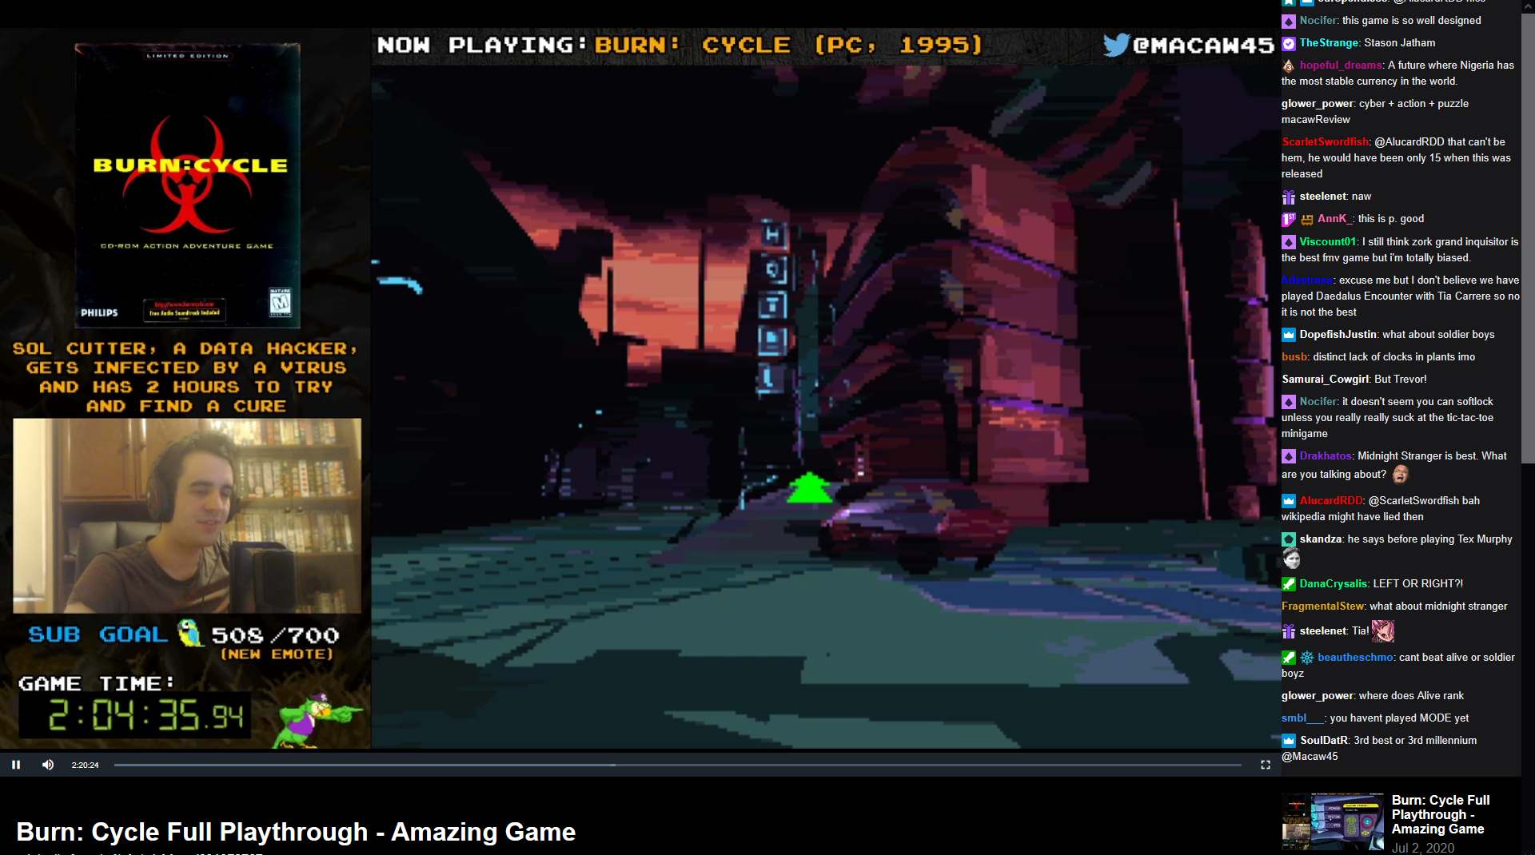Viewport: 1535px width, 855px height.
Task: Click the crown badge beside SoulDatR
Action: [x=1289, y=741]
